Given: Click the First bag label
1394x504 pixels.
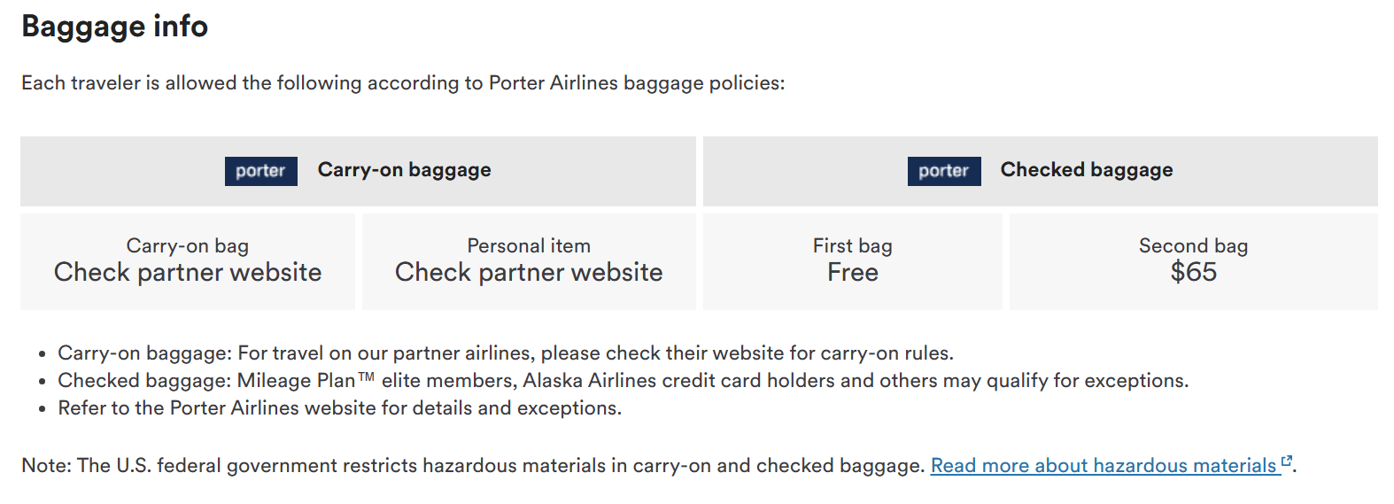Looking at the screenshot, I should (x=852, y=245).
